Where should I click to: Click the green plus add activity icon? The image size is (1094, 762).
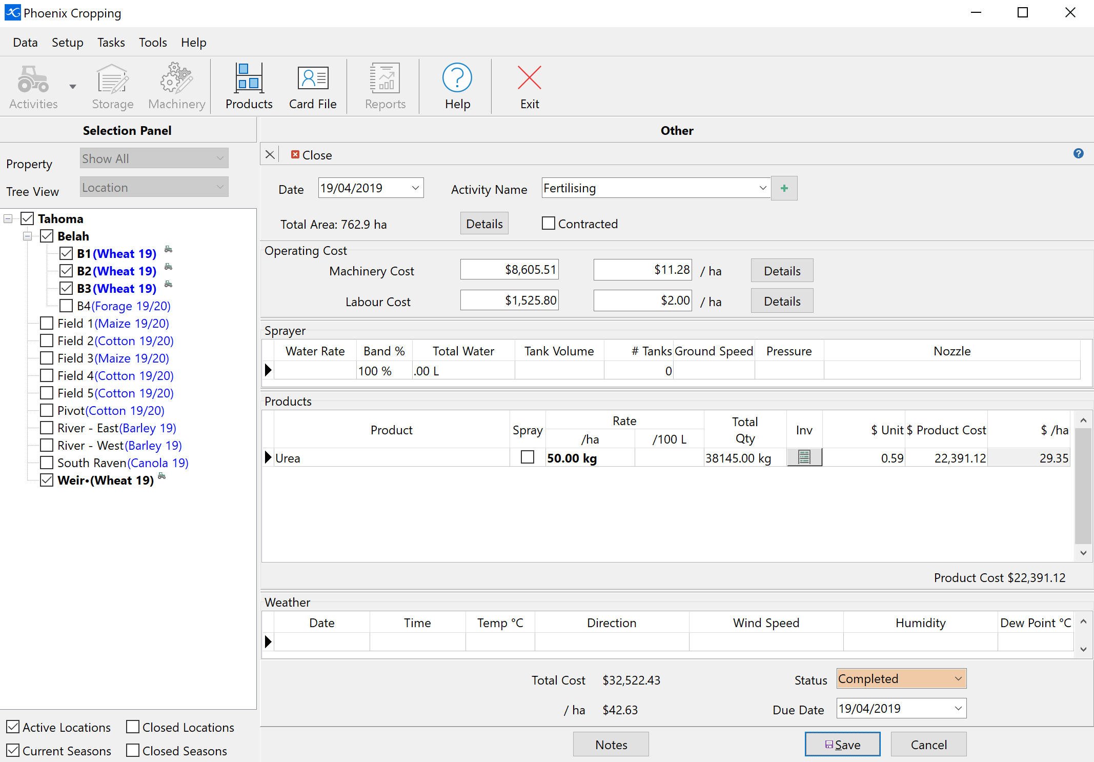[784, 188]
